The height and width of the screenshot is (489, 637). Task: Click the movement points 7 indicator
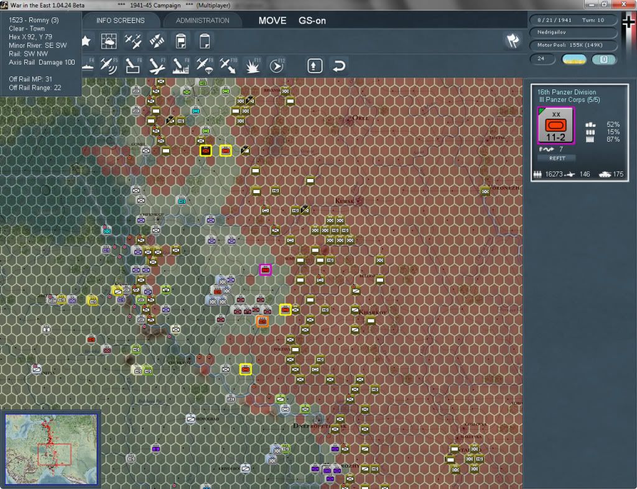[551, 149]
